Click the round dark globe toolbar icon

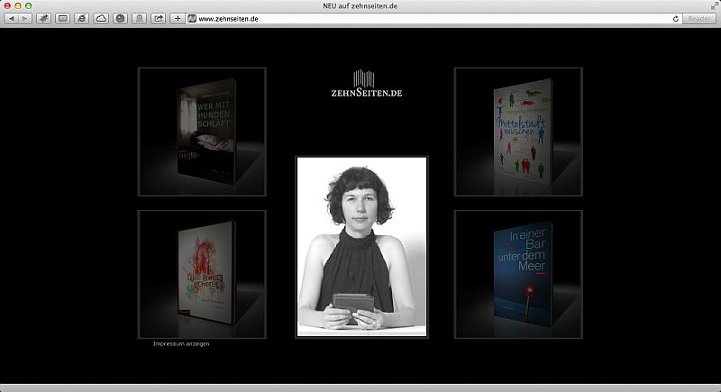(x=121, y=18)
